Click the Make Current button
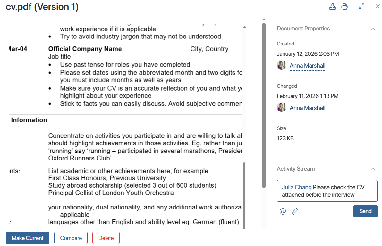Viewport: 382px width, 246px height. pos(28,238)
